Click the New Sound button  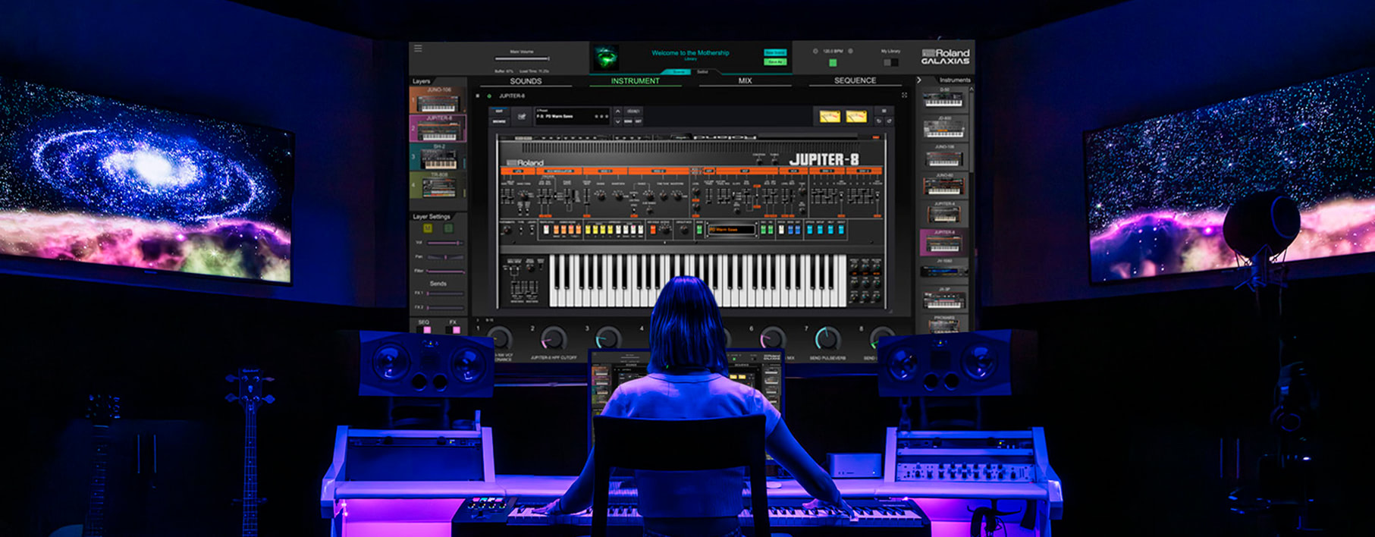pyautogui.click(x=775, y=52)
